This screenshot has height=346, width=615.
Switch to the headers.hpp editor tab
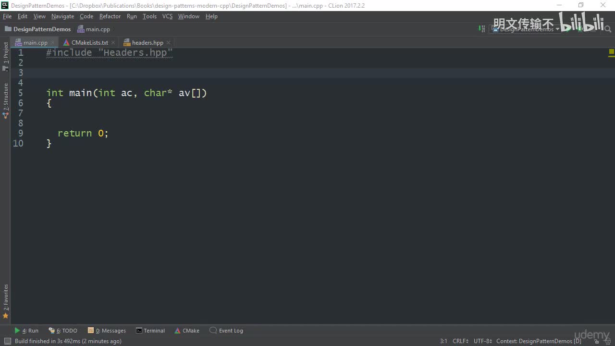(148, 42)
